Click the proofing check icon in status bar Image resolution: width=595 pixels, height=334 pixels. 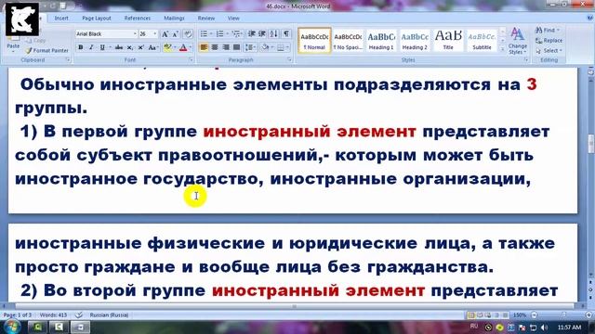[x=78, y=315]
